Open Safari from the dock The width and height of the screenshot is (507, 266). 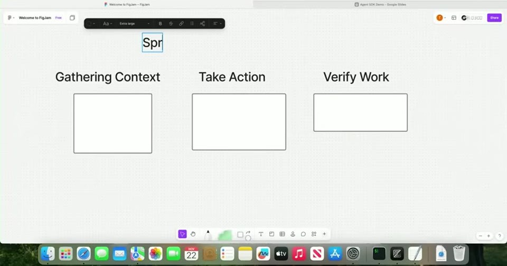click(84, 254)
